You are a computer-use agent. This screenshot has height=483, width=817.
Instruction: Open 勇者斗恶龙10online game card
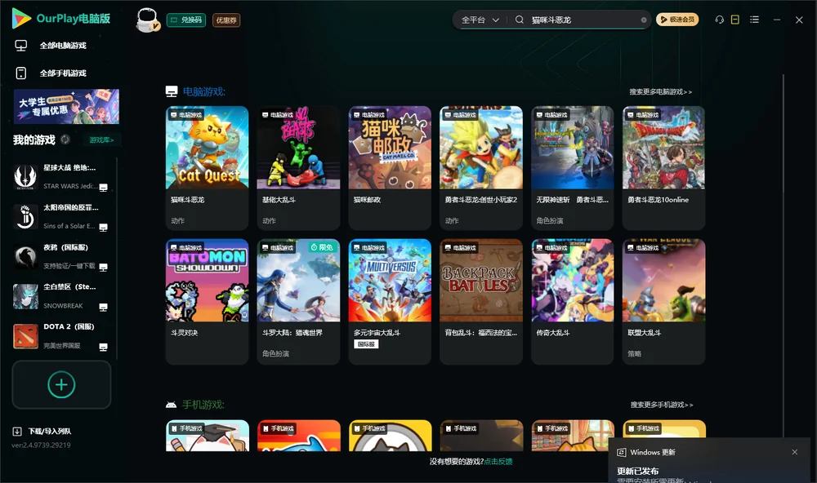663,167
